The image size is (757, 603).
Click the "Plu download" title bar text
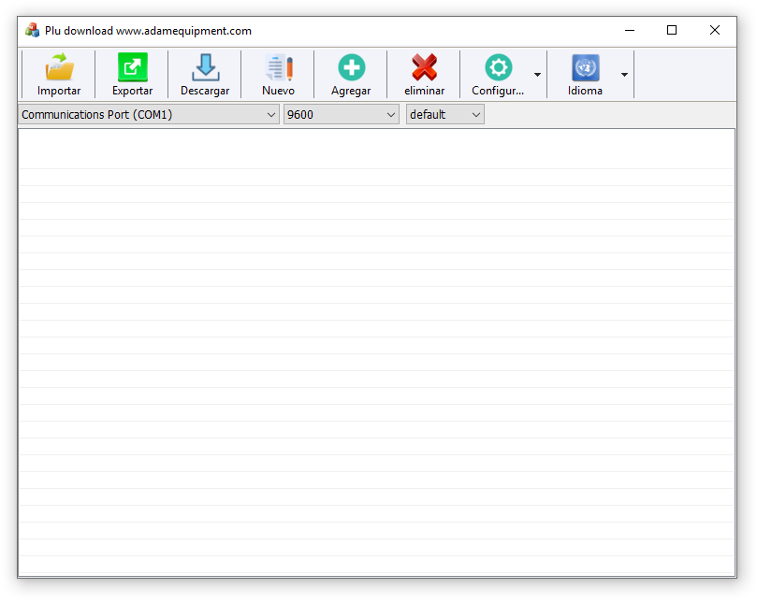pos(148,30)
